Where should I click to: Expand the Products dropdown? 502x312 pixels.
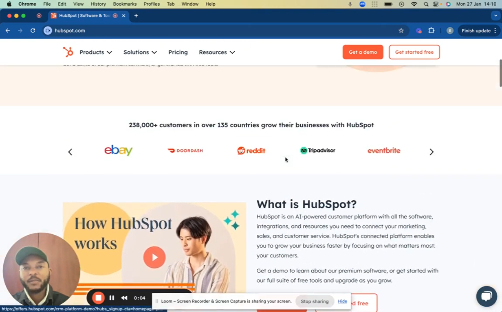96,52
